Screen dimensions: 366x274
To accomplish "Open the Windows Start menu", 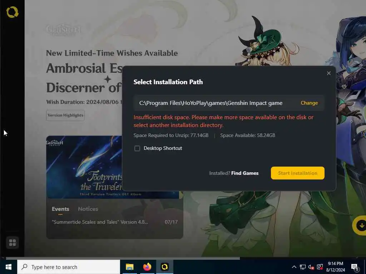I will click(x=9, y=267).
